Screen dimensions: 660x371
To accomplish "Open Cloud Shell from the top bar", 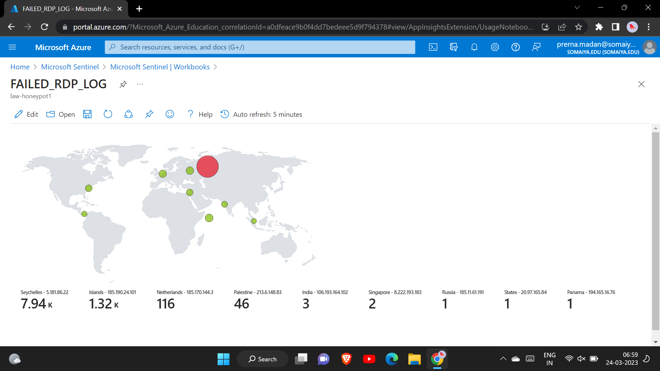I will tap(433, 47).
